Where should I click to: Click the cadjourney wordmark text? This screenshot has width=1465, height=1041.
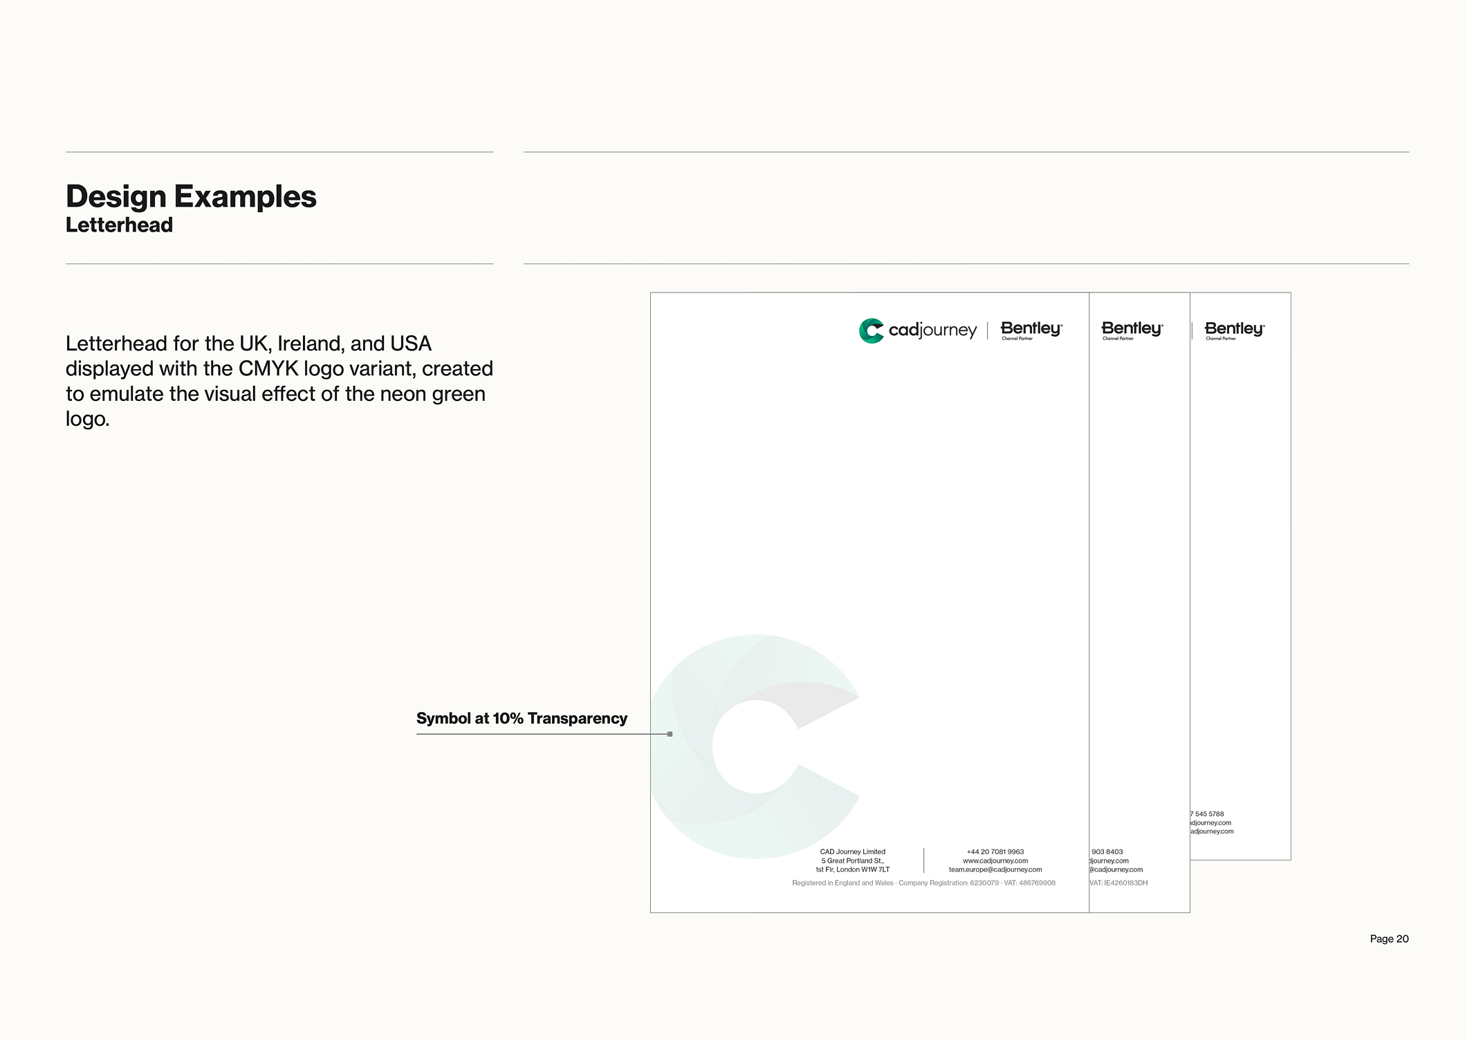[932, 330]
